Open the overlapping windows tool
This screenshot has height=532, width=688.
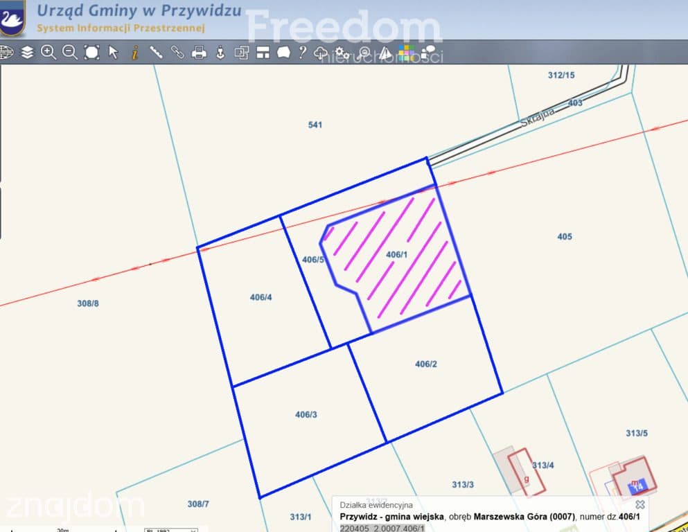pyautogui.click(x=242, y=52)
